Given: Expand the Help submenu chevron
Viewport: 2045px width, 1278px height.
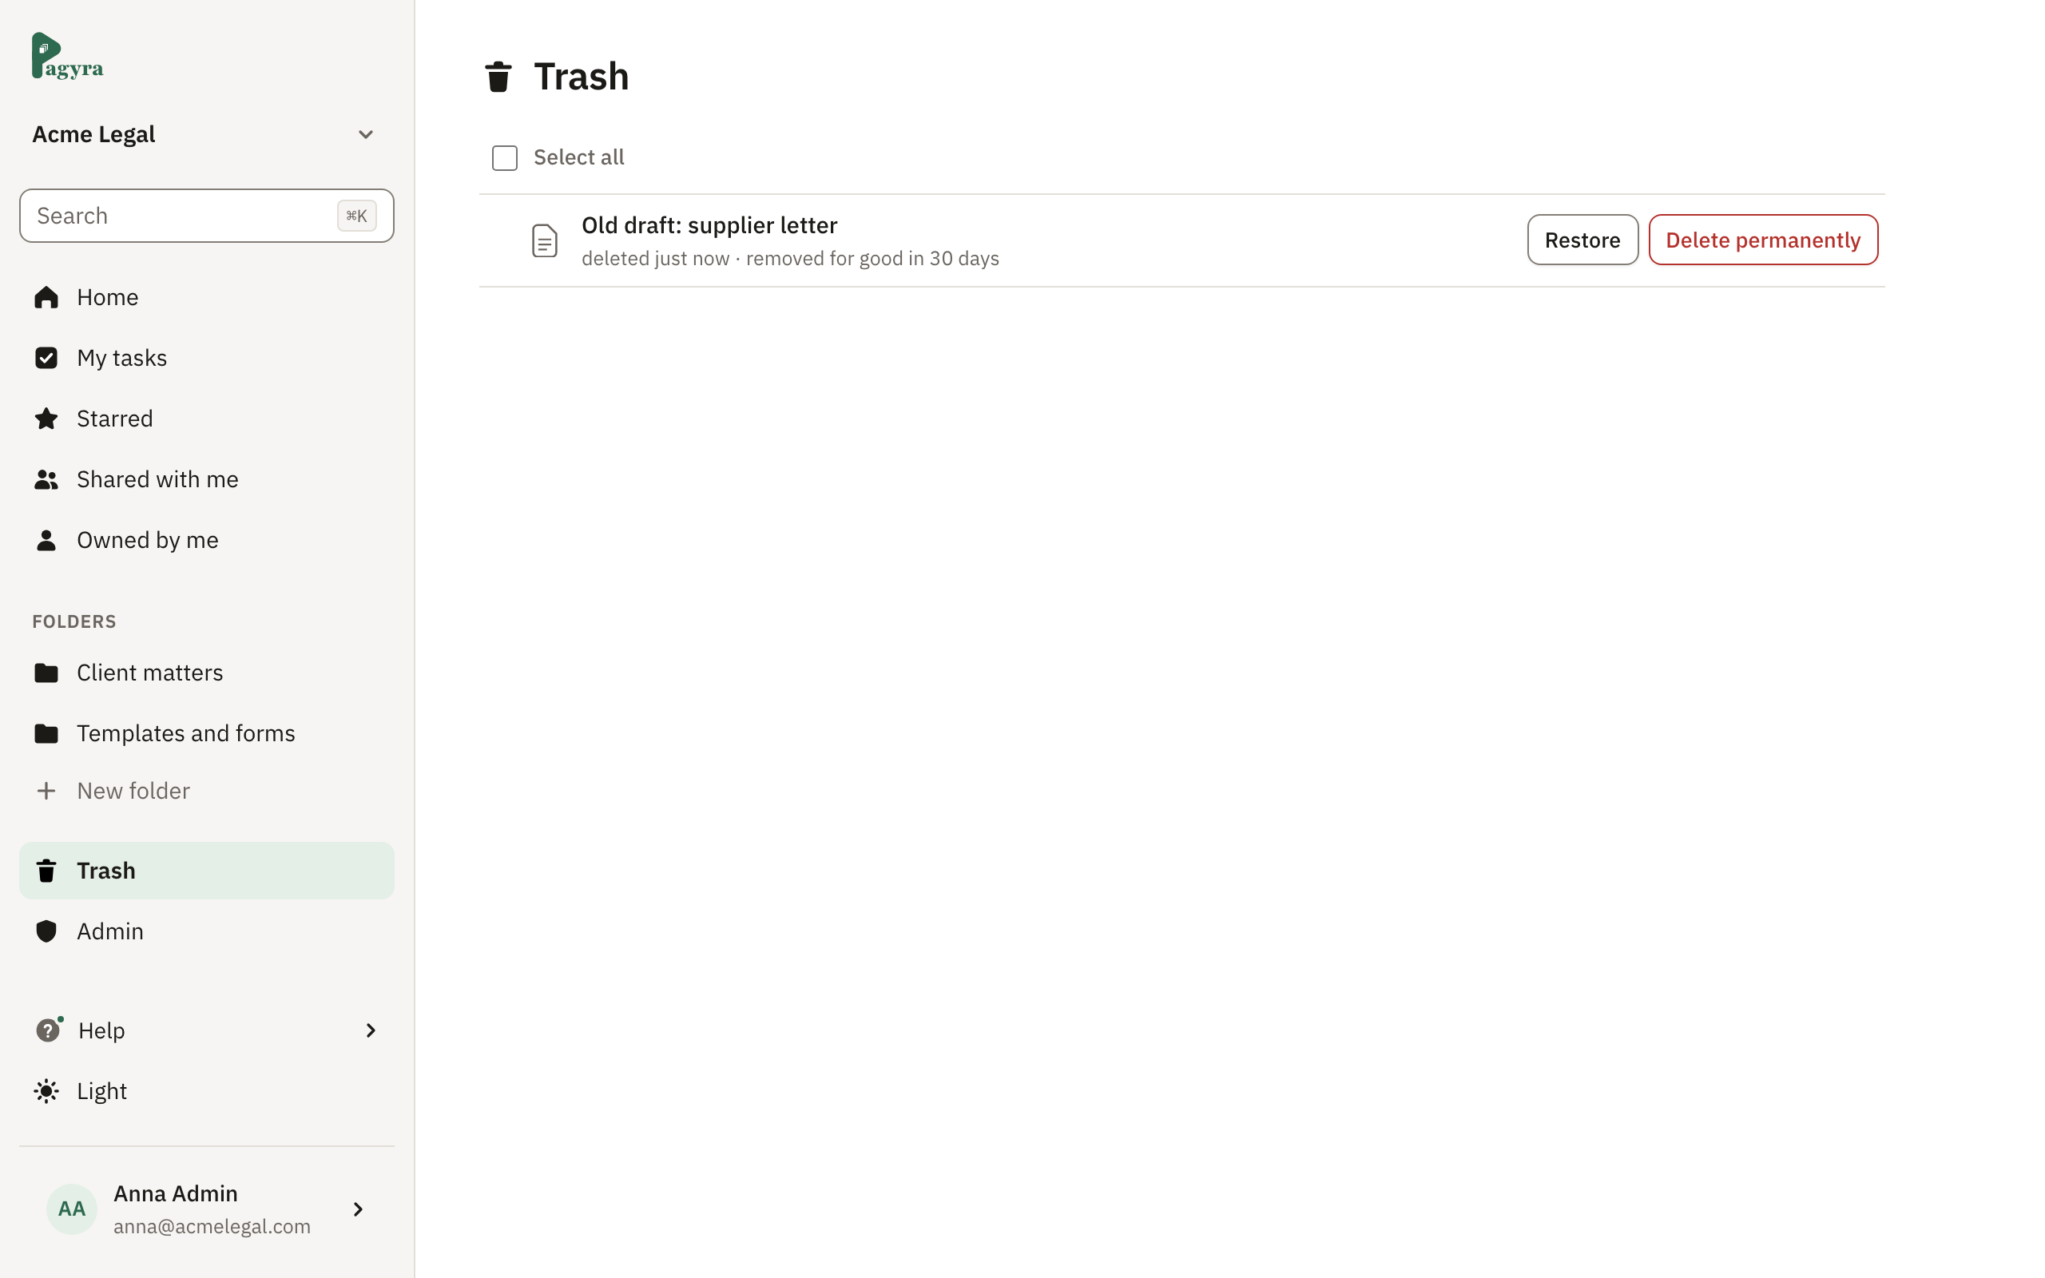Looking at the screenshot, I should (370, 1030).
